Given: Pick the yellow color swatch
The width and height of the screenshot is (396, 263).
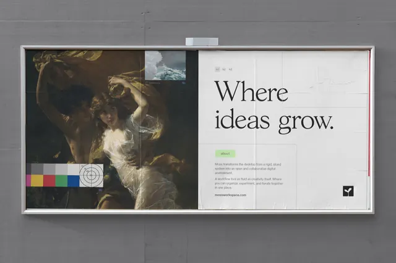Looking at the screenshot, I should (37, 181).
